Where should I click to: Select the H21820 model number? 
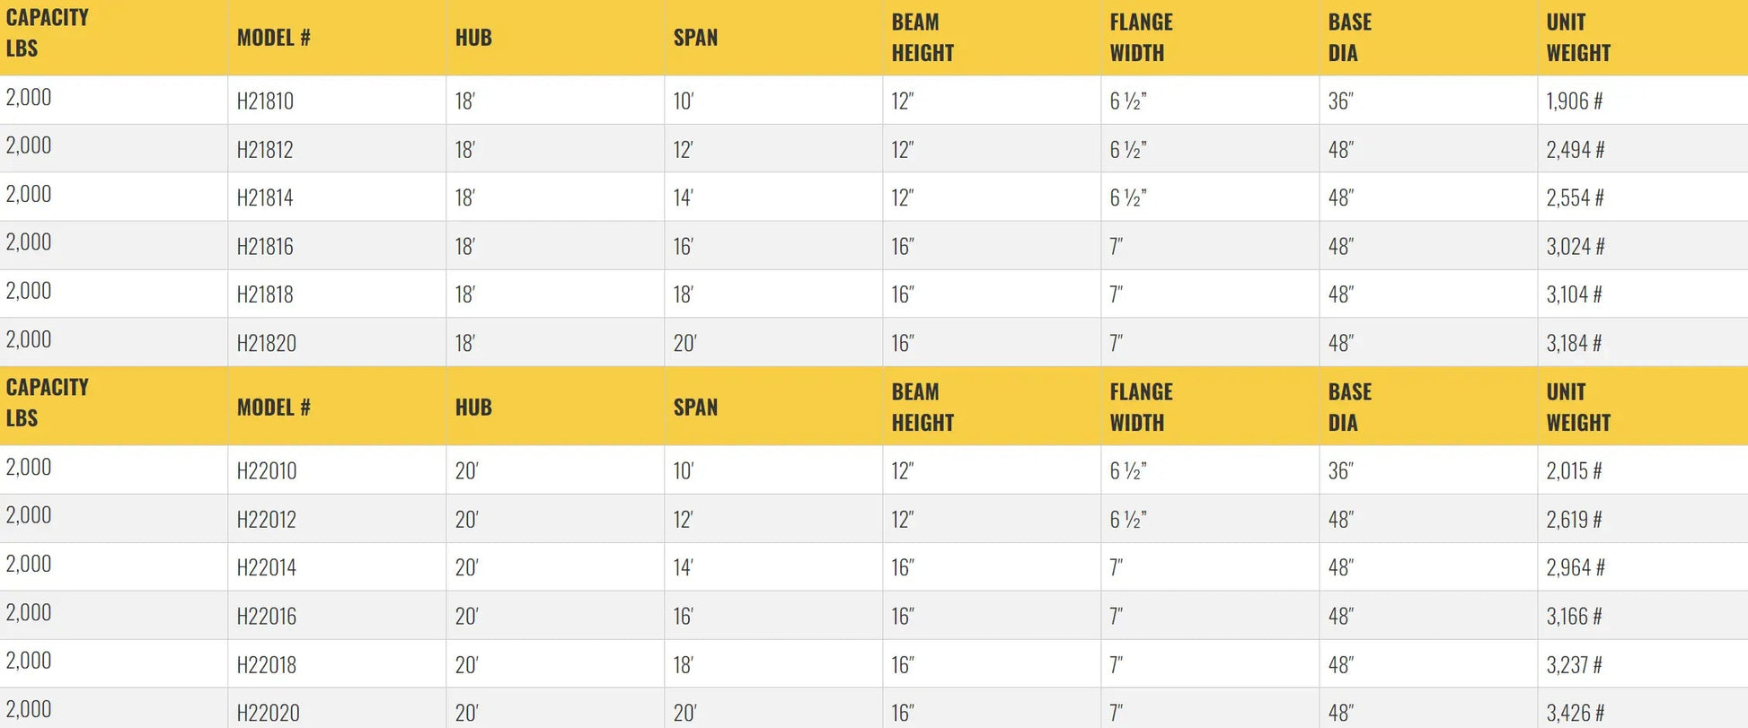[266, 343]
